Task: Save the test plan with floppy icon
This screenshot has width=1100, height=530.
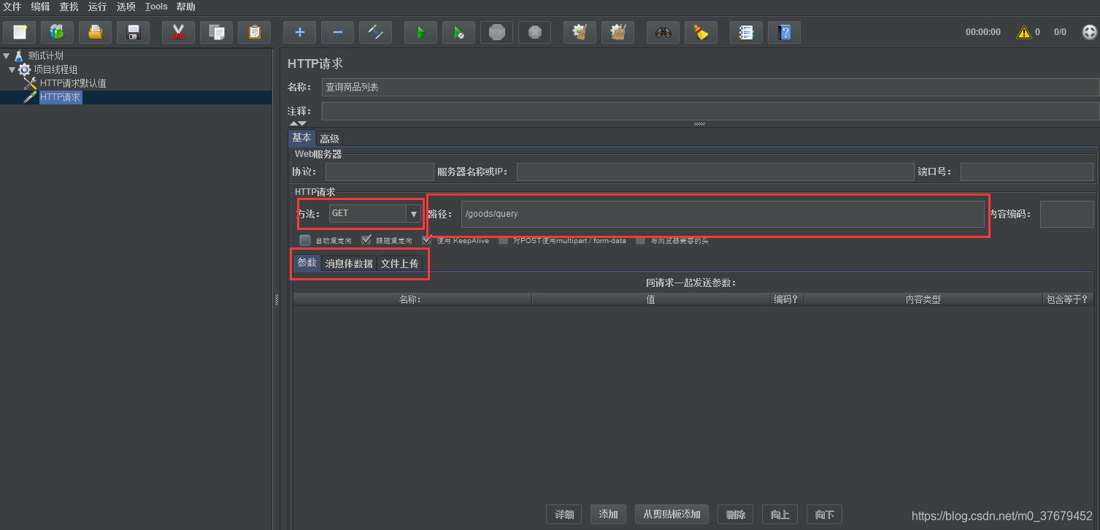Action: [x=133, y=32]
